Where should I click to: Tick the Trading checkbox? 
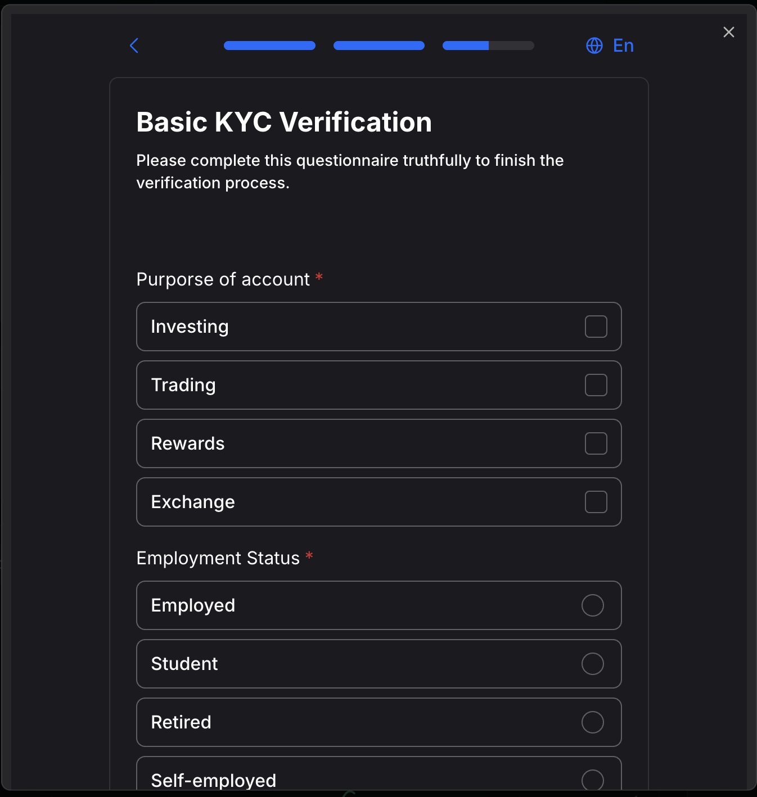tap(596, 385)
